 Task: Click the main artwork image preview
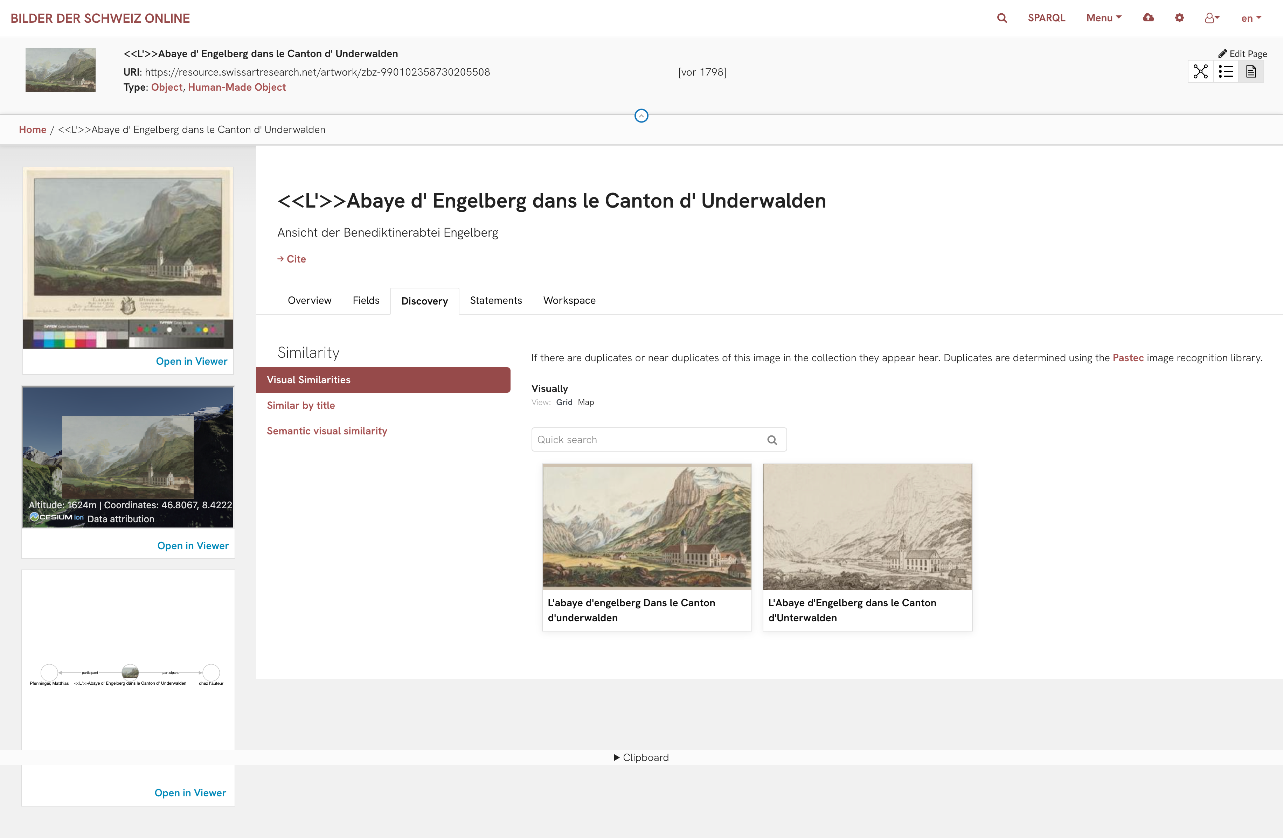(128, 258)
